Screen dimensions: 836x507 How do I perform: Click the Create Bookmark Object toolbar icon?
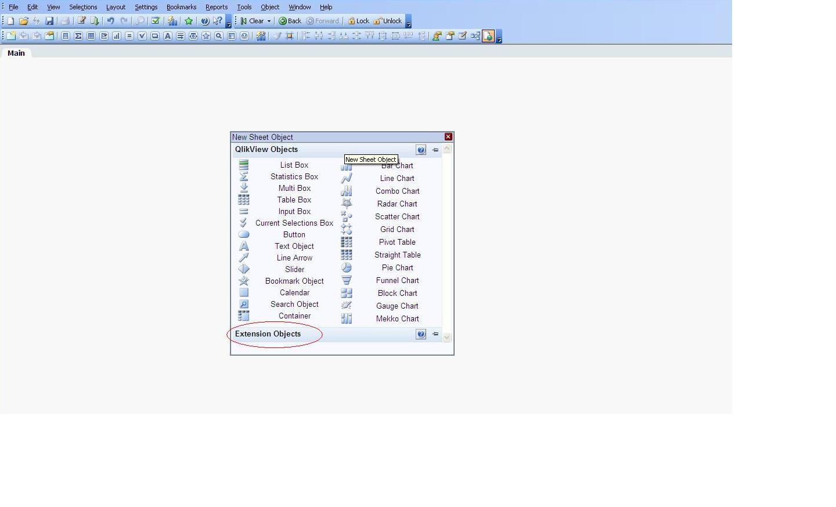(206, 36)
